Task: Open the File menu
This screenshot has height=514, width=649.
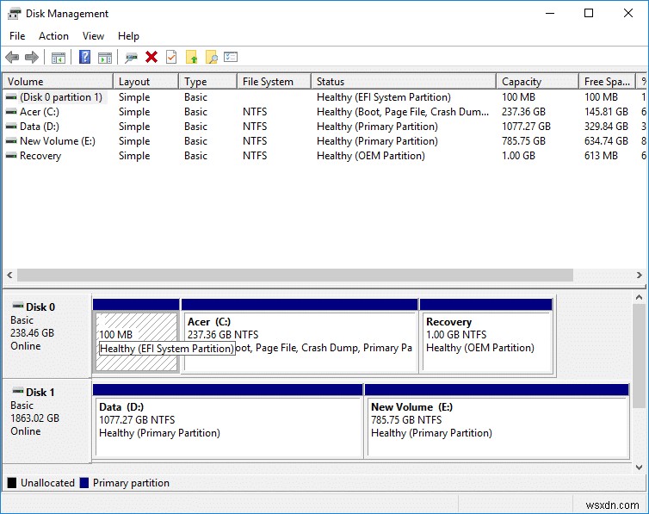Action: tap(17, 36)
